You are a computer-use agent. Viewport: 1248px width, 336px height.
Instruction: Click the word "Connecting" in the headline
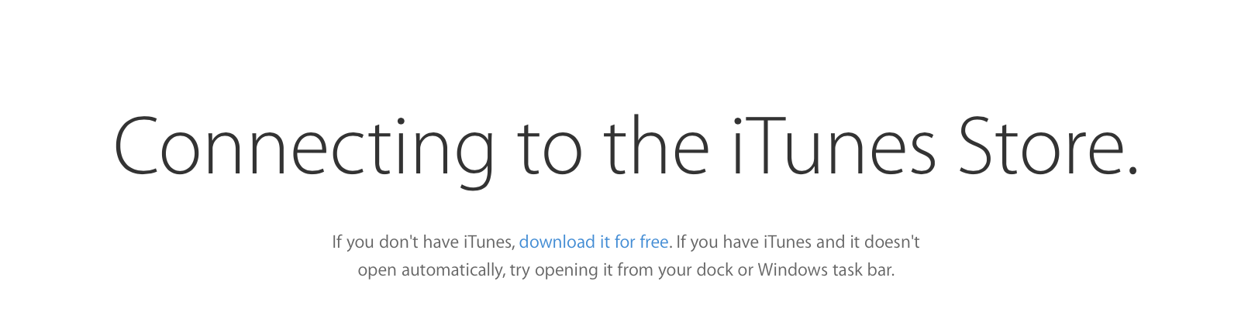coord(304,149)
